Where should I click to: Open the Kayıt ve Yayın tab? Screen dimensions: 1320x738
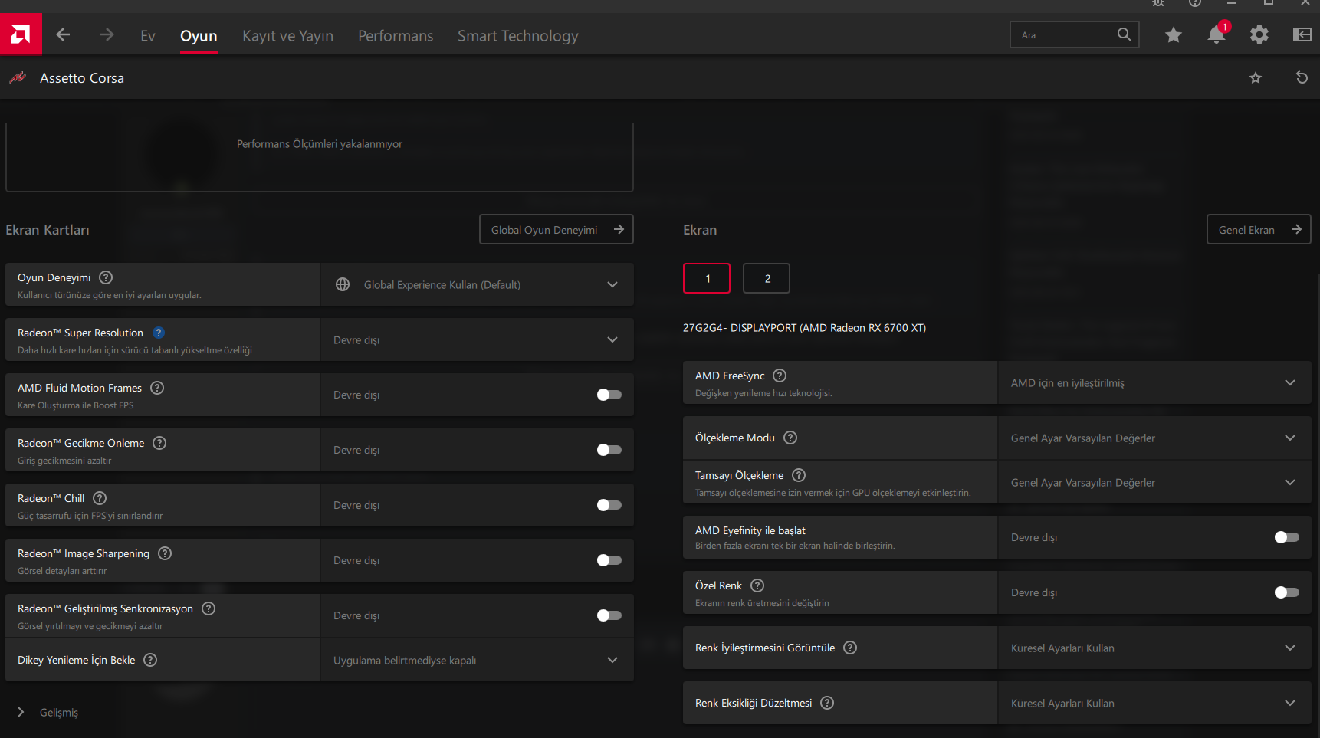click(x=287, y=36)
